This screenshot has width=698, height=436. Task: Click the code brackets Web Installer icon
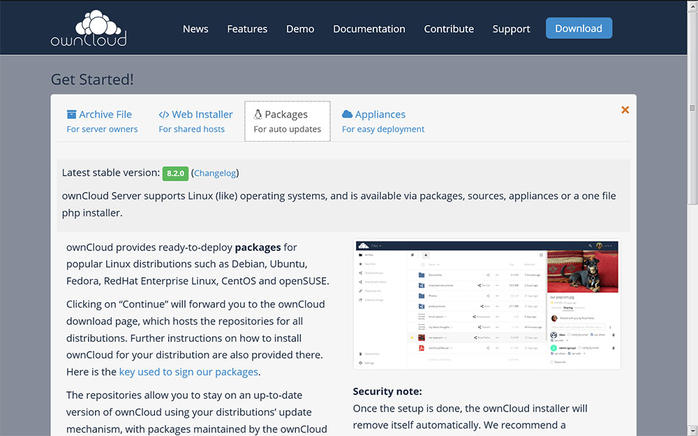(164, 114)
